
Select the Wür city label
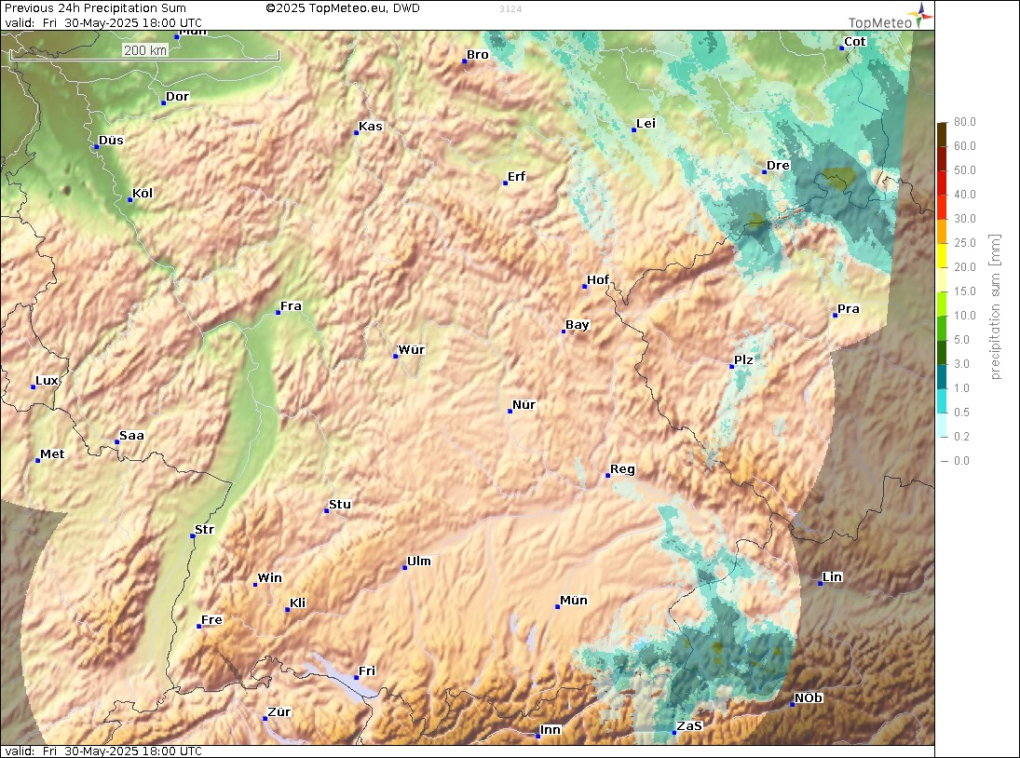click(x=411, y=349)
